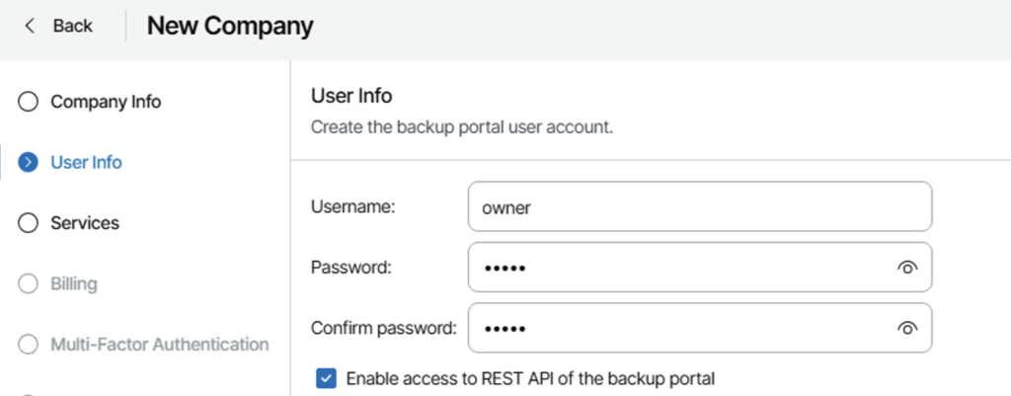
Task: Click the Back button text
Action: (x=72, y=26)
